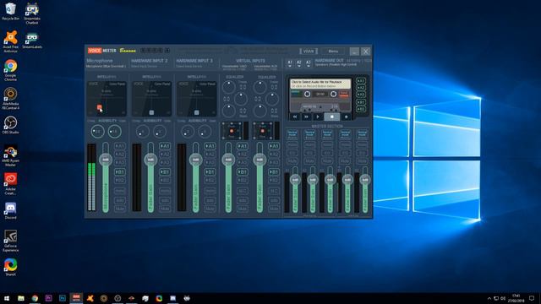Viewport: 541px width, 304px height.
Task: Toggle B2 routing on the cassette recorder
Action: [361, 109]
